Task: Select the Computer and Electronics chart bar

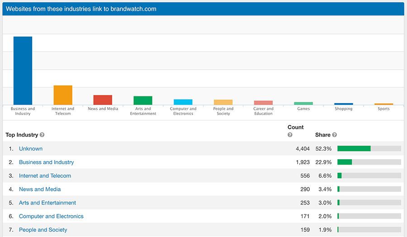Action: 183,102
